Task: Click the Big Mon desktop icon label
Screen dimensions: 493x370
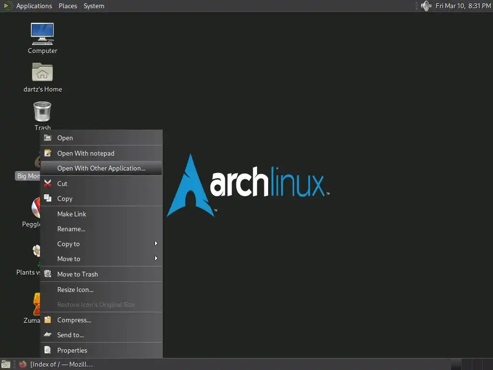Action: [28, 176]
